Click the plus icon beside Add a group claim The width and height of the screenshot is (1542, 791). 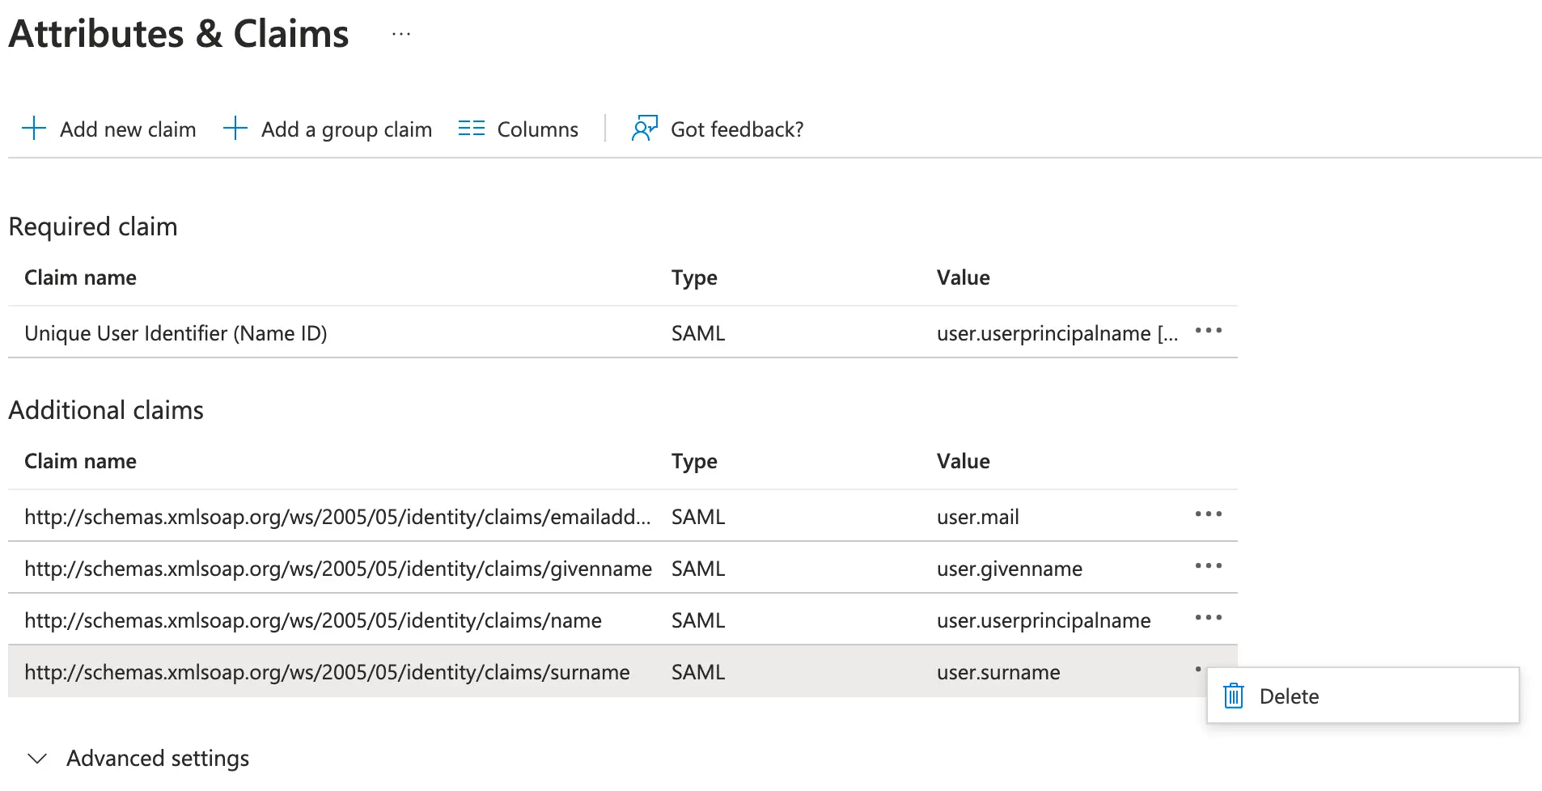coord(235,129)
